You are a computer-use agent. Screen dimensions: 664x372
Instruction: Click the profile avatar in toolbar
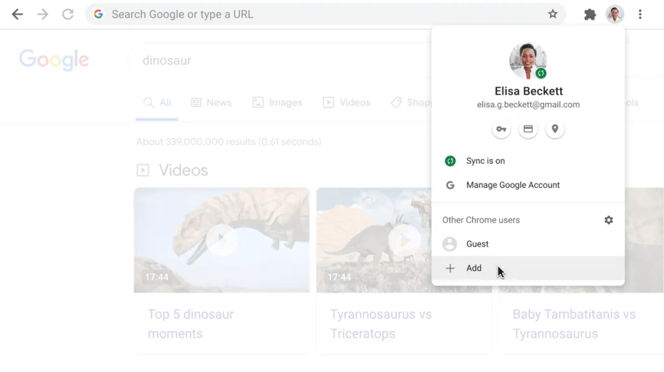(615, 14)
